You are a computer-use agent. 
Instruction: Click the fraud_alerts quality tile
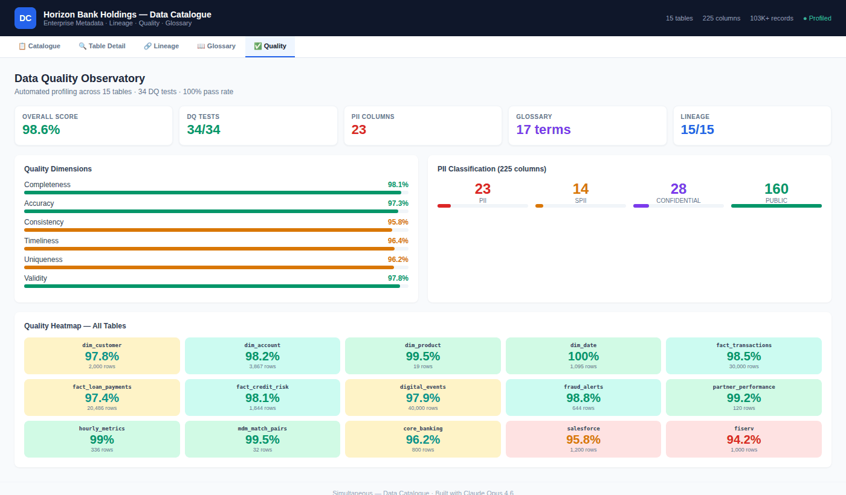point(583,397)
